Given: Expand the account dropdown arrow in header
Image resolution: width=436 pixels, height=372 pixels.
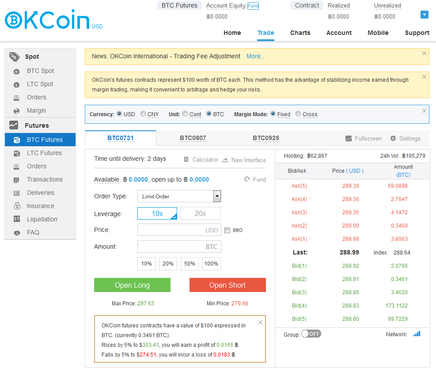Looking at the screenshot, I should point(425,15).
